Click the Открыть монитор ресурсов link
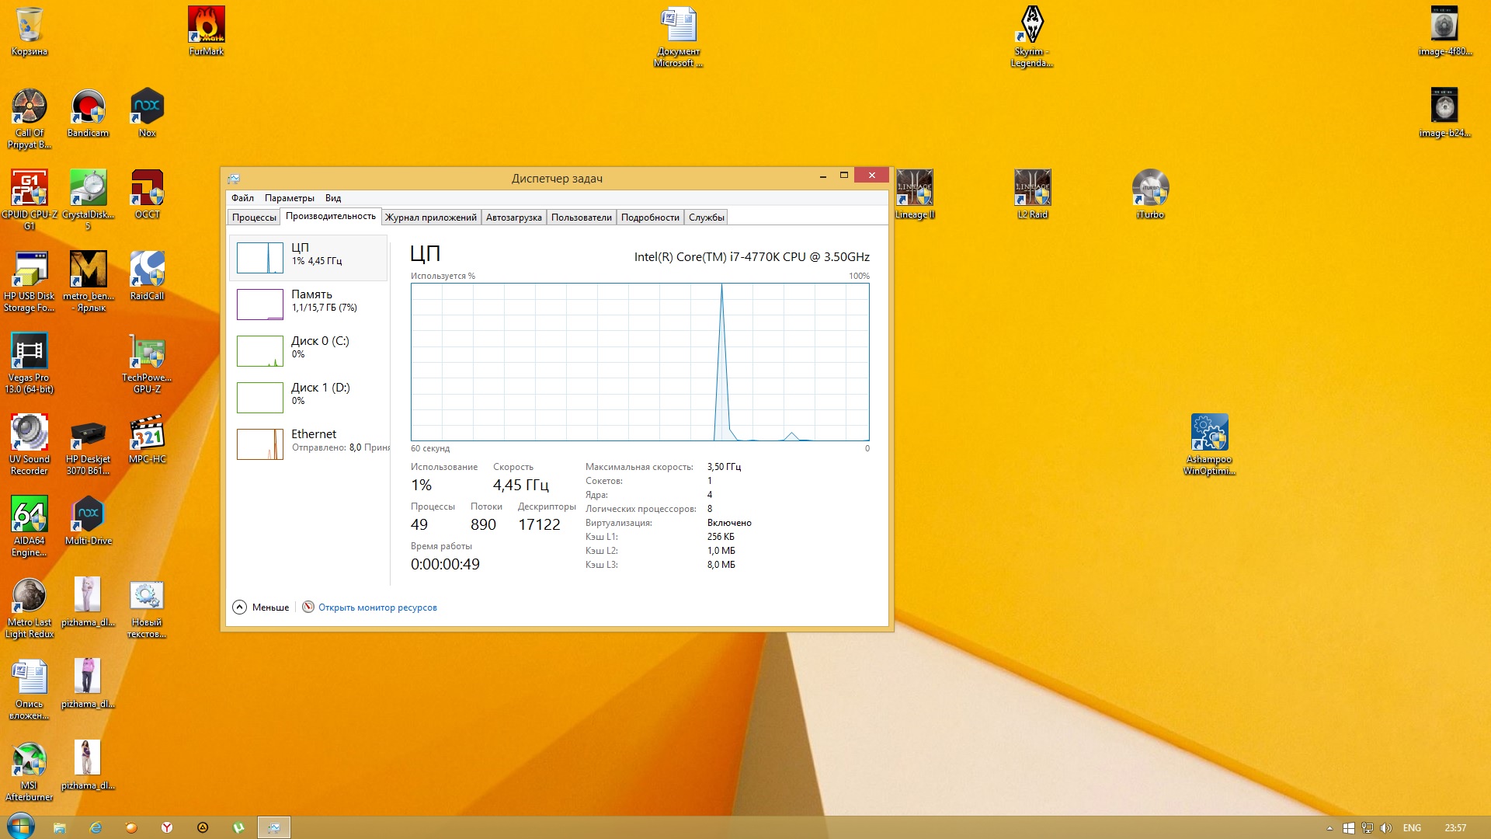This screenshot has height=839, width=1491. tap(377, 607)
